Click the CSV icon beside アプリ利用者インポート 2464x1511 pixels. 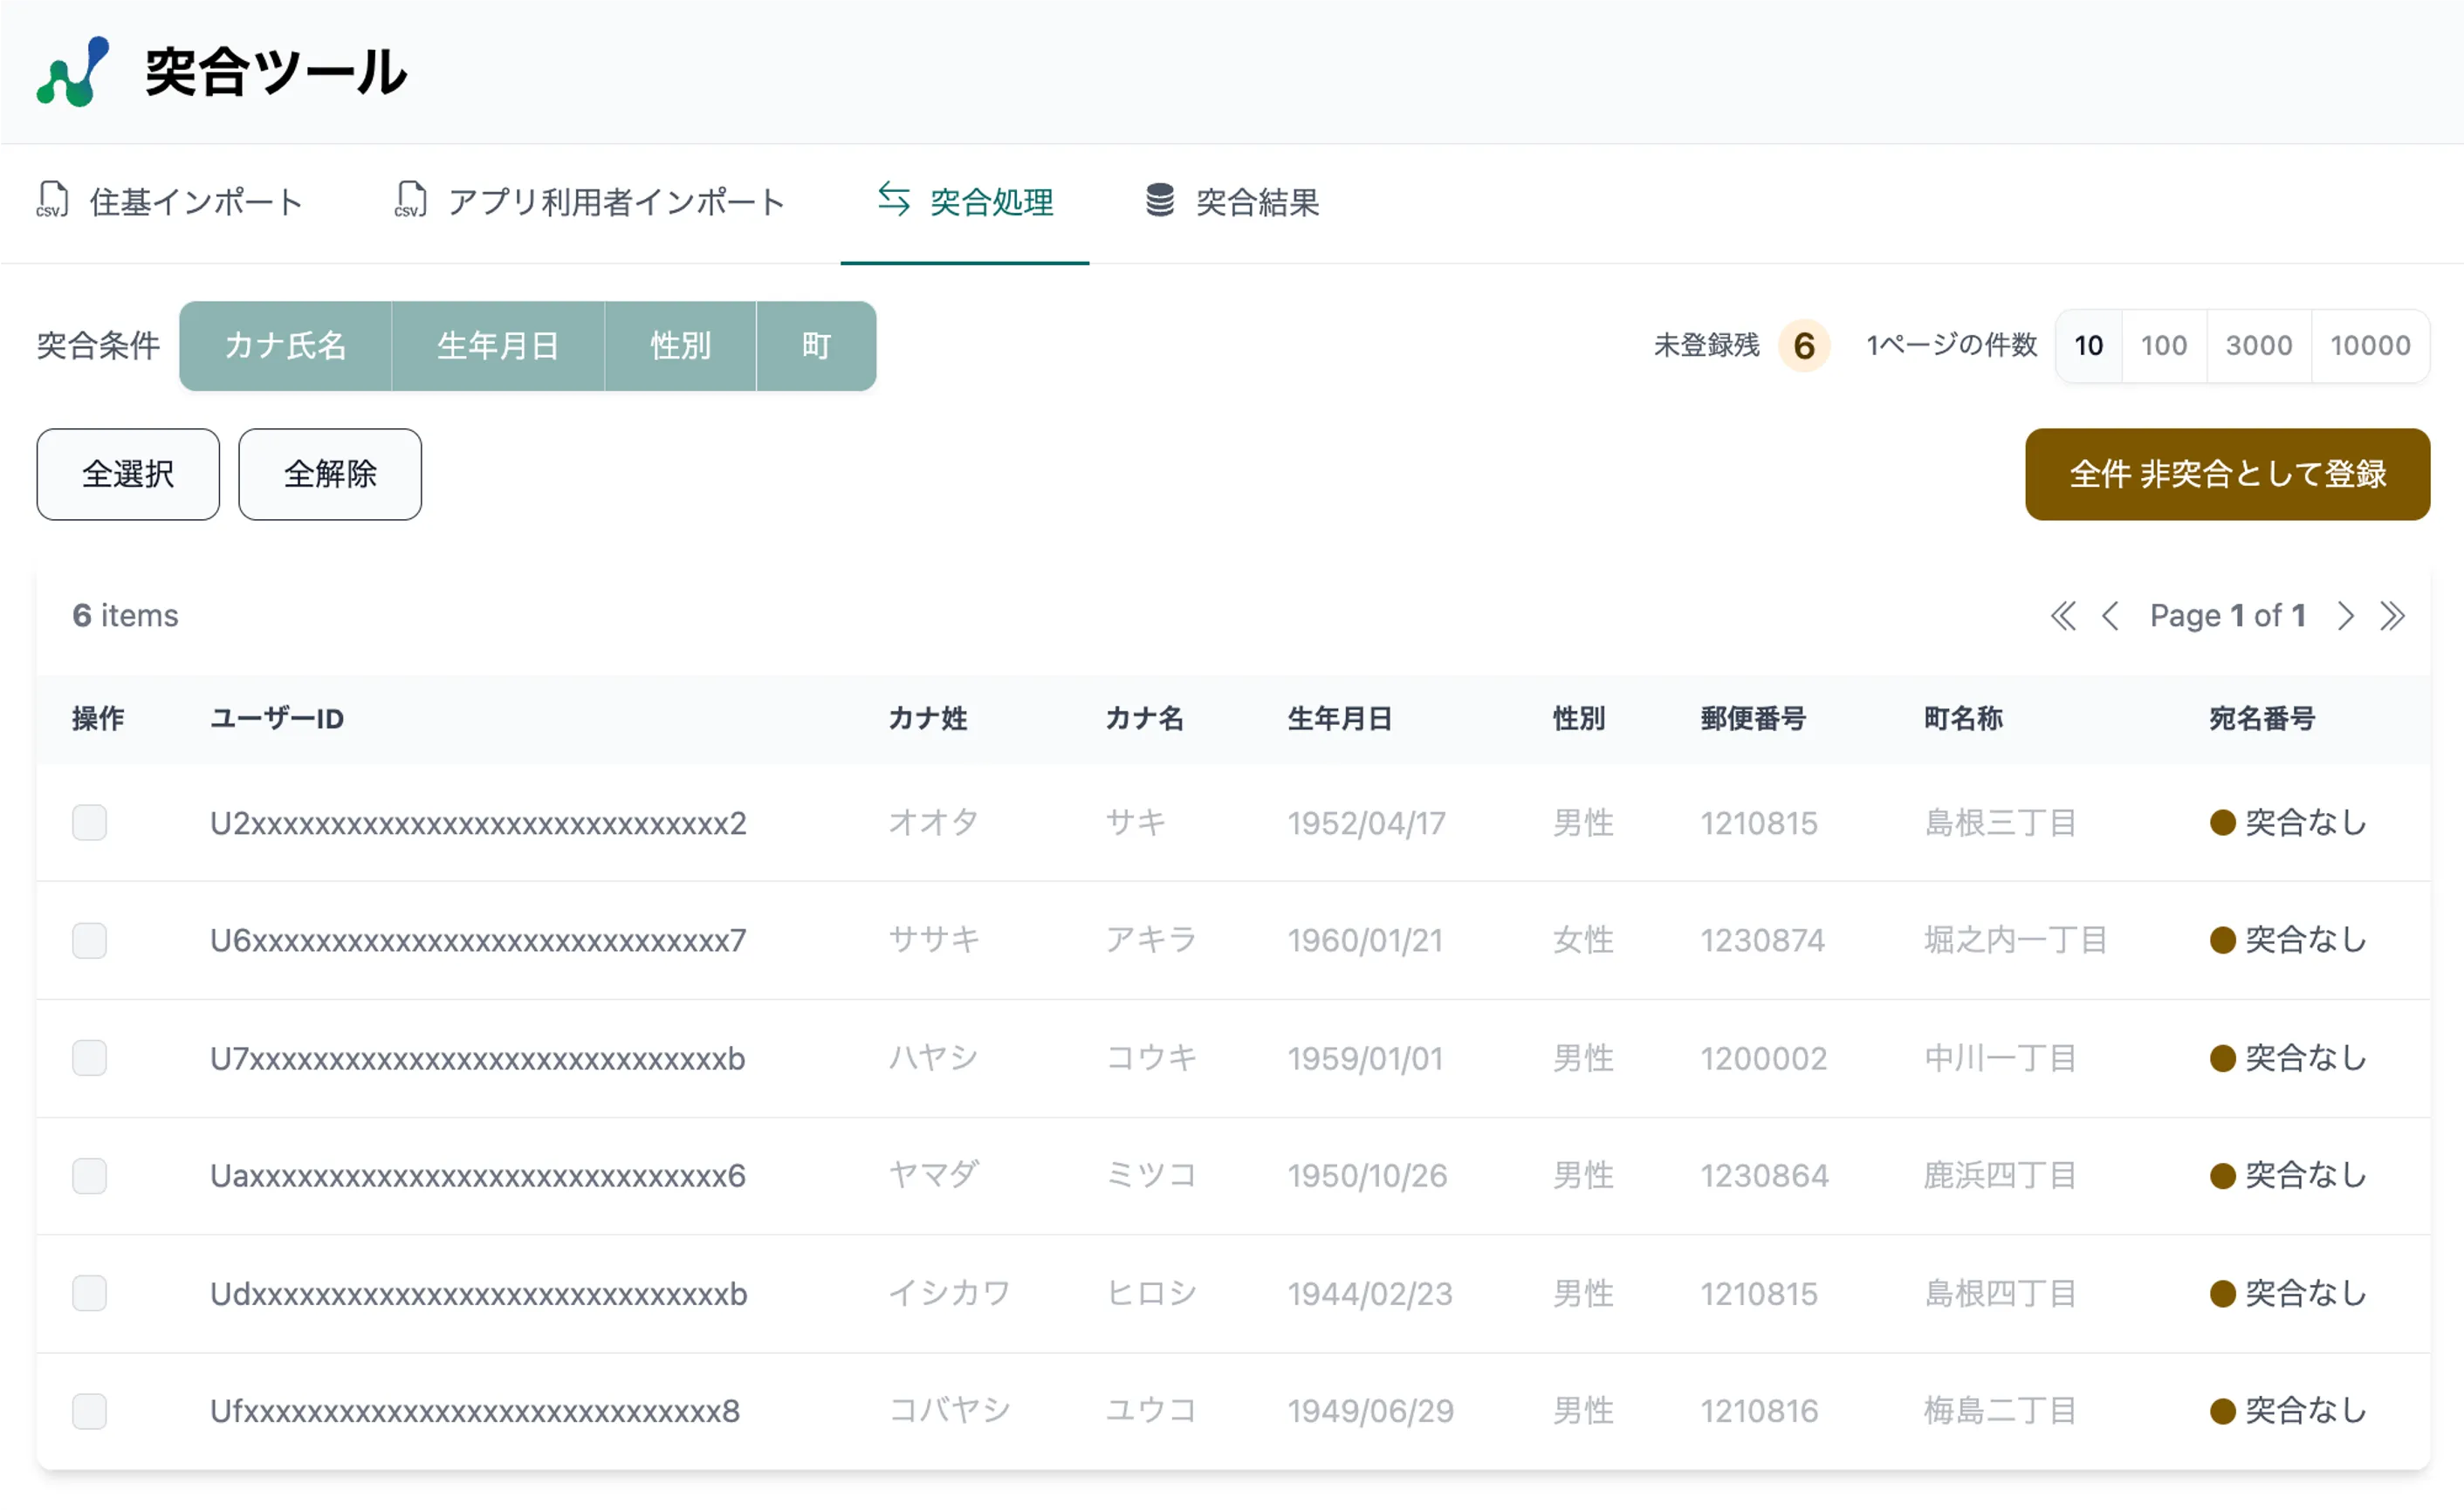[410, 200]
